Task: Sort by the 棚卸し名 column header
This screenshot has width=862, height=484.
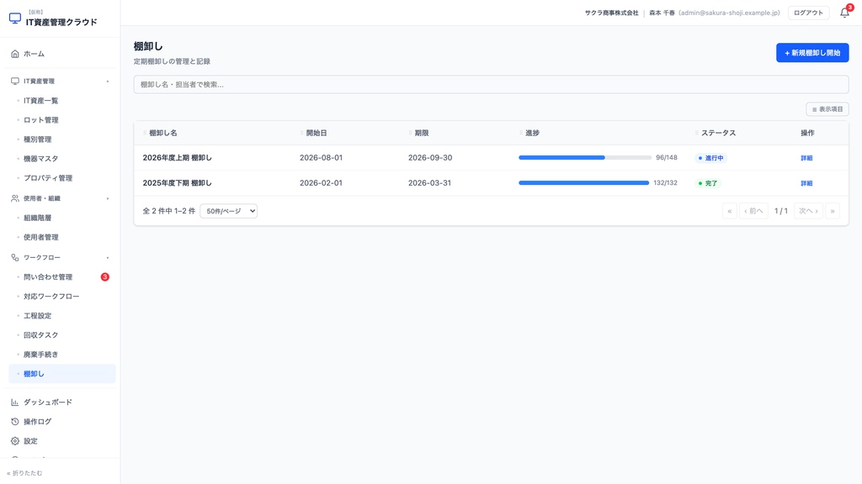Action: click(x=163, y=133)
